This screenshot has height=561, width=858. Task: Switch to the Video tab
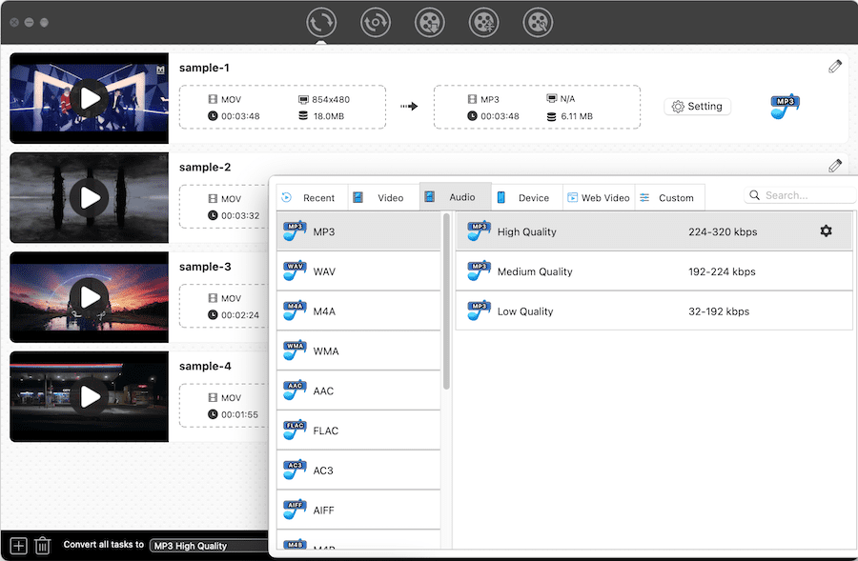tap(383, 197)
